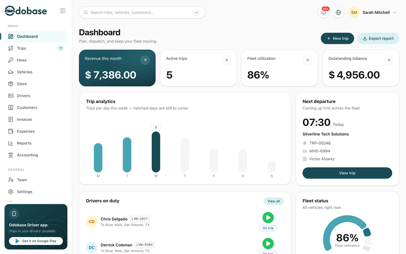Viewport: 406px width, 254px height.
Task: Open the Active trips arrow icon
Action: pyautogui.click(x=226, y=60)
